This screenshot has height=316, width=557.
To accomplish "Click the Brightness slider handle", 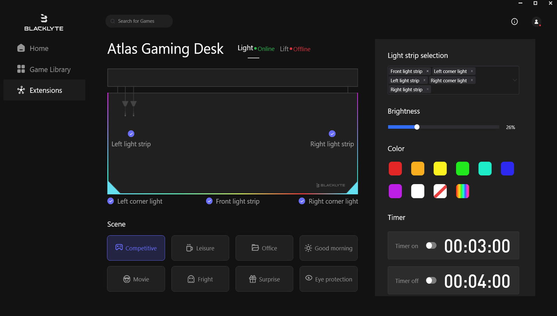I will 417,127.
